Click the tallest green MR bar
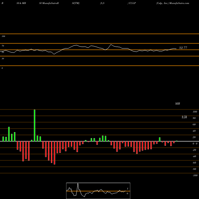Screen dimensions: 199x199 35,125
